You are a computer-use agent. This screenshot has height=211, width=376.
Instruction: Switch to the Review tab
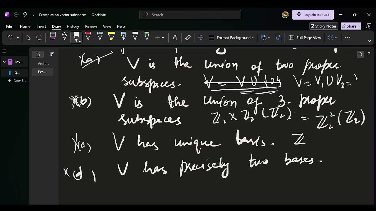click(91, 26)
